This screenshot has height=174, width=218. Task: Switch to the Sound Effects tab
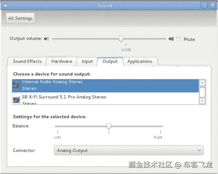tap(27, 61)
